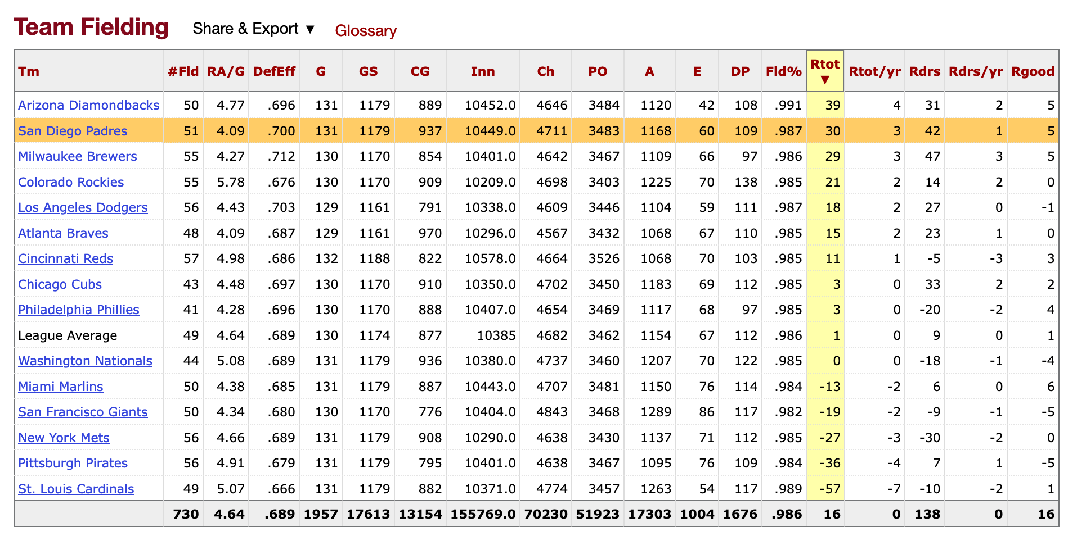Screen dimensions: 1068x536
Task: Select Cardinals Rtot value -57
Action: [x=829, y=489]
